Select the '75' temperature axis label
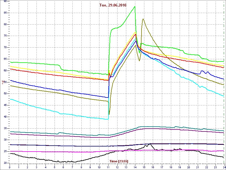Image resolution: width=226 pixels, height=170 pixels. coord(5,36)
